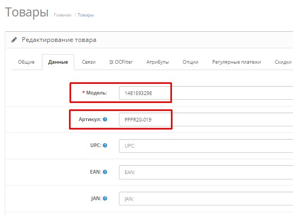The height and width of the screenshot is (215, 293).
Task: Click into the empty UPC field
Action: [x=206, y=146]
